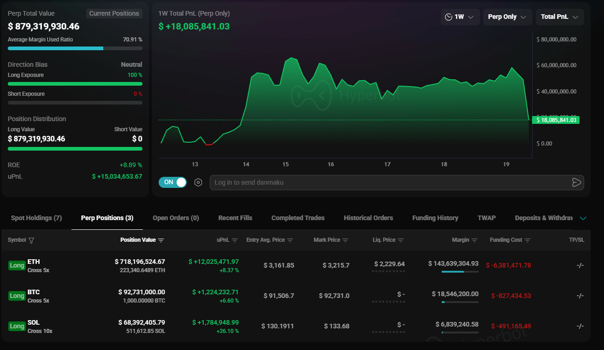604x350 pixels.
Task: Switch to Spot Holdings (7) tab
Action: (36, 218)
